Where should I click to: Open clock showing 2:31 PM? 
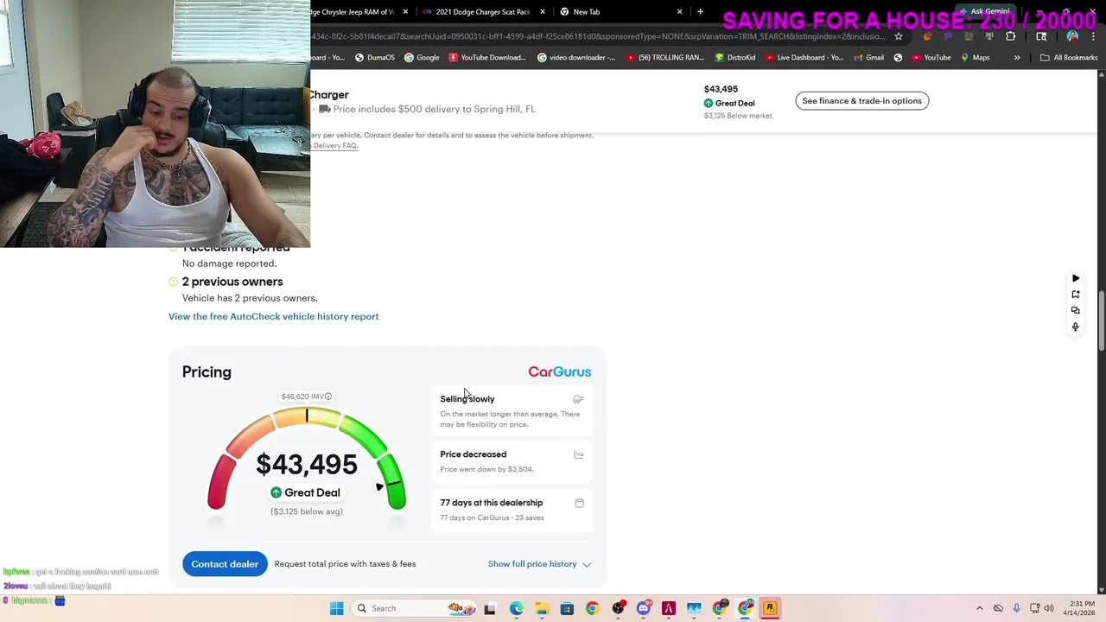(x=1078, y=608)
